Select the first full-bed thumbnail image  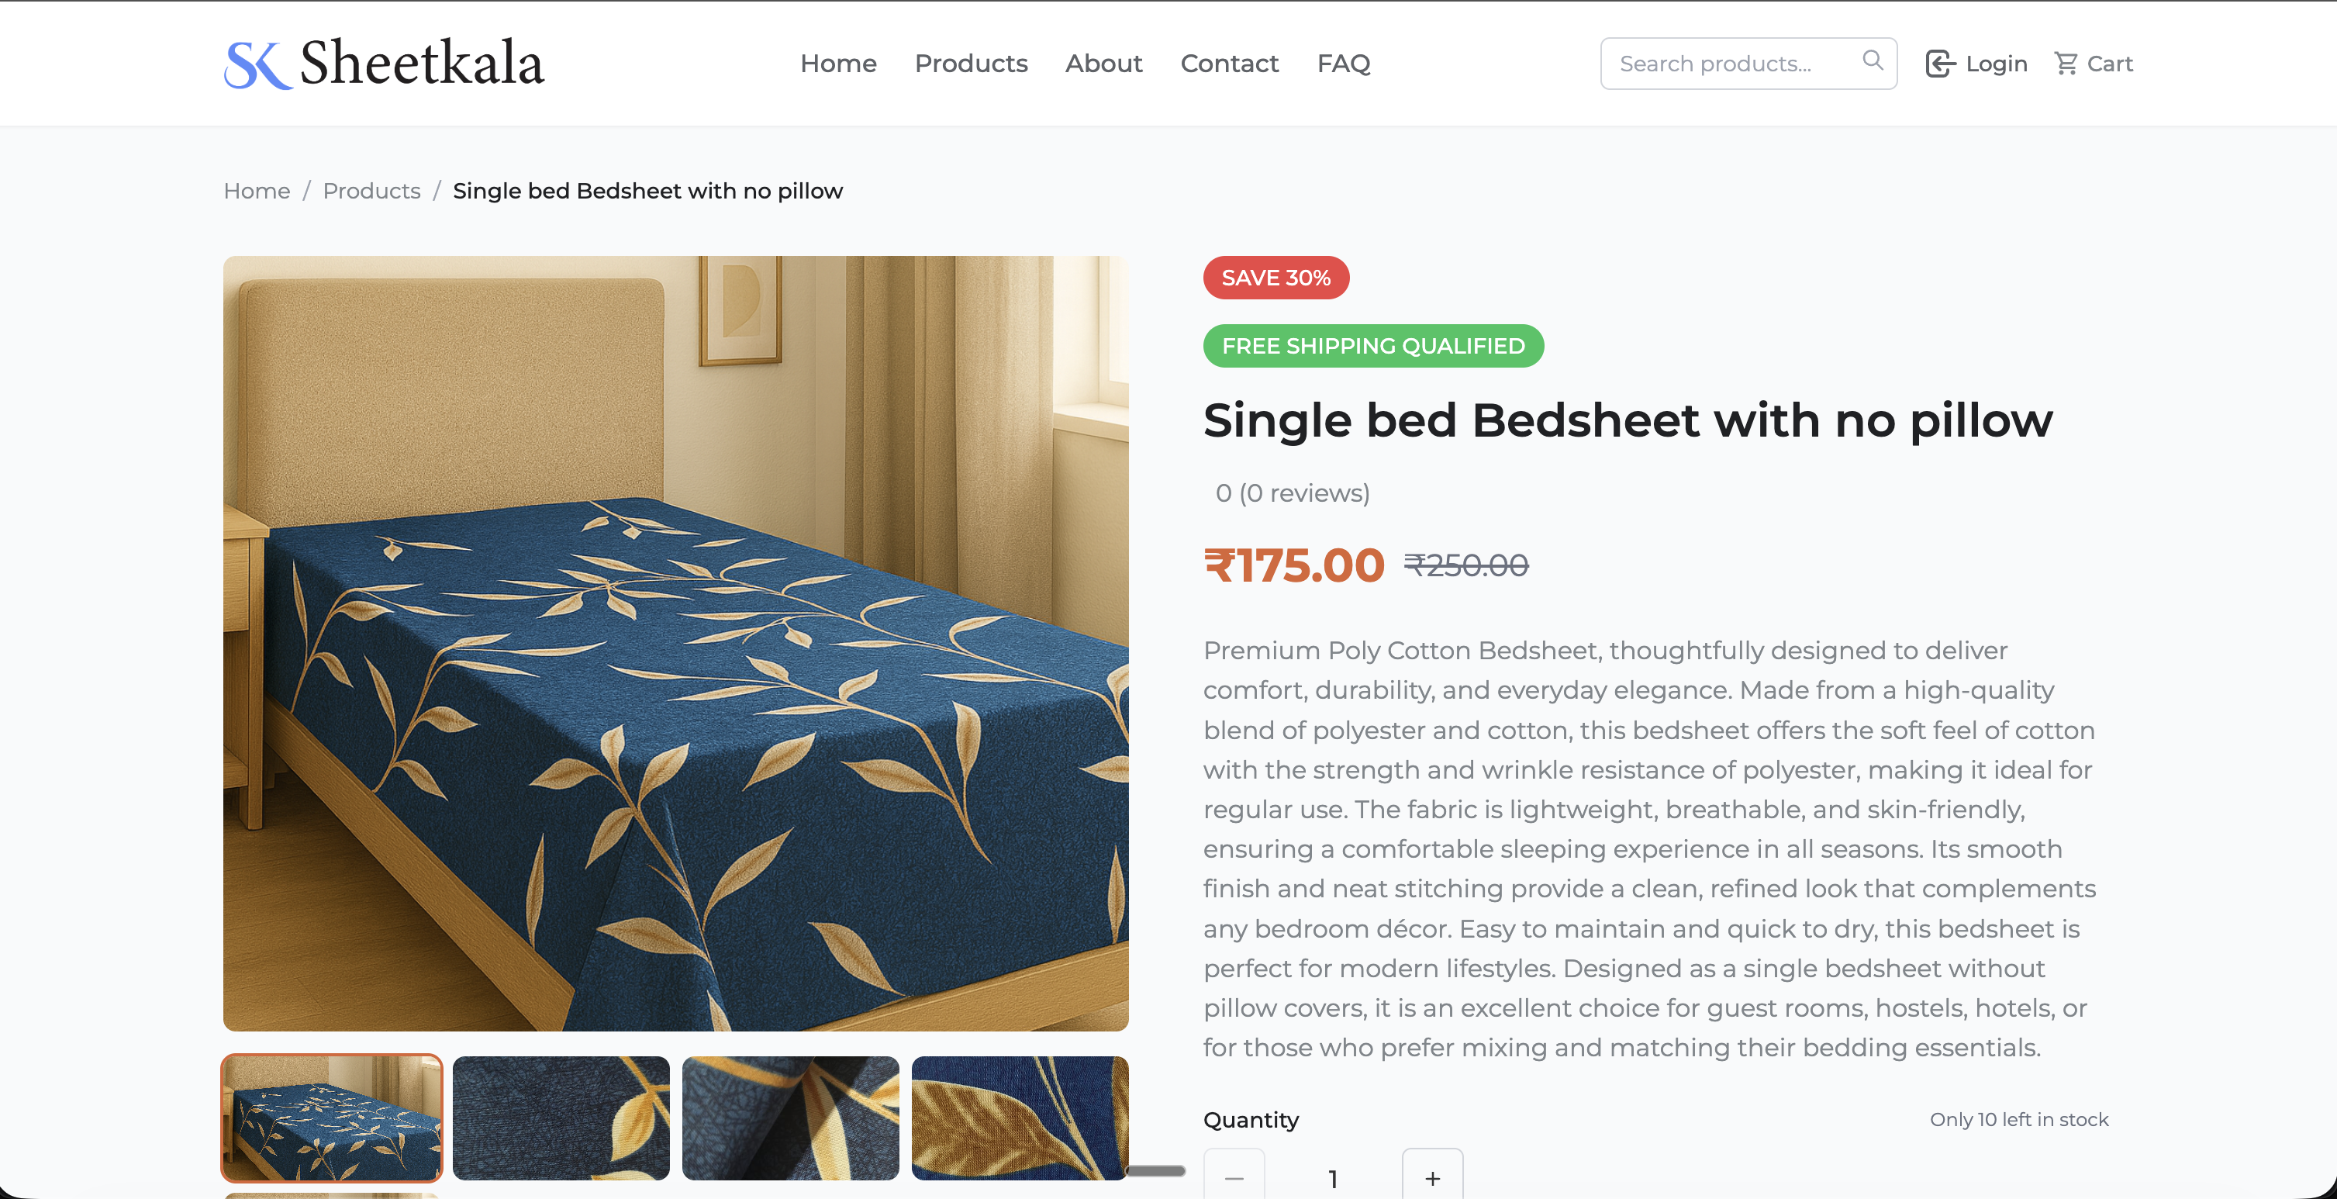click(x=332, y=1118)
